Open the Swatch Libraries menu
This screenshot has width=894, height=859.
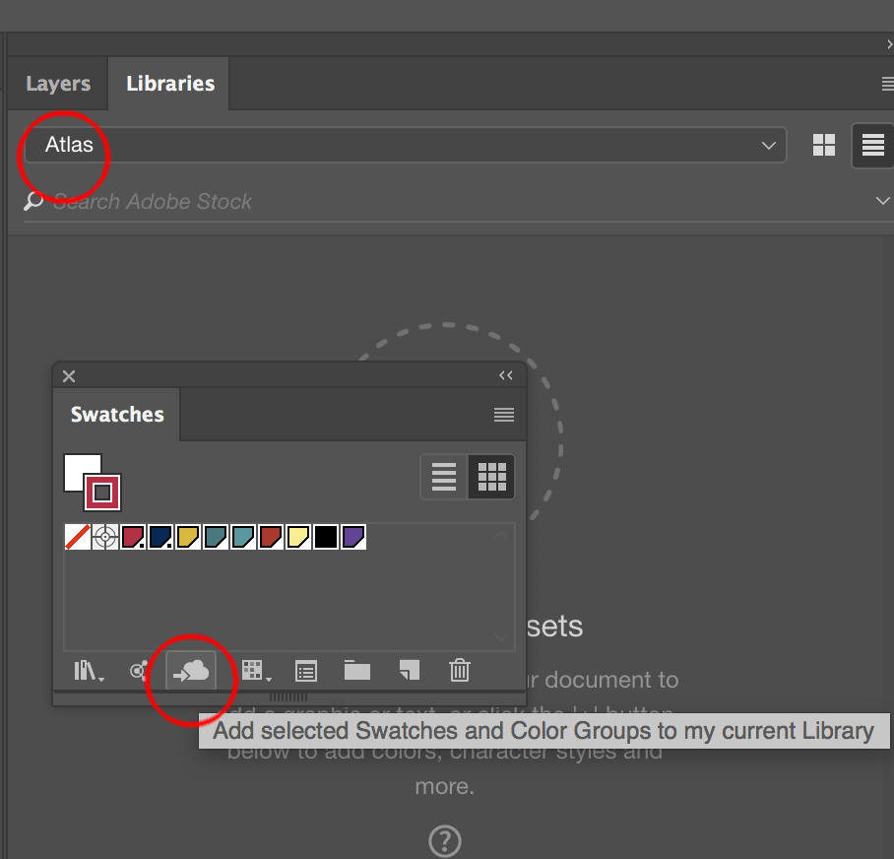pyautogui.click(x=89, y=671)
